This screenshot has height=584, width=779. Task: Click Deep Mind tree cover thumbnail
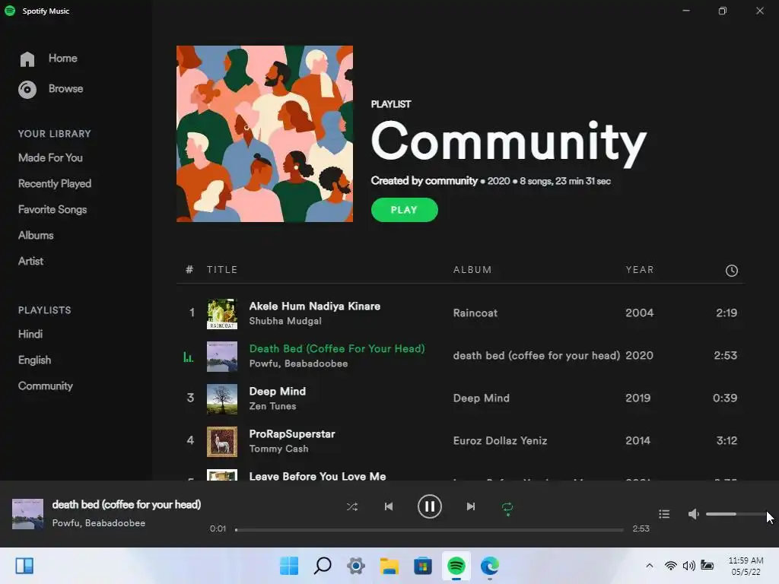222,399
